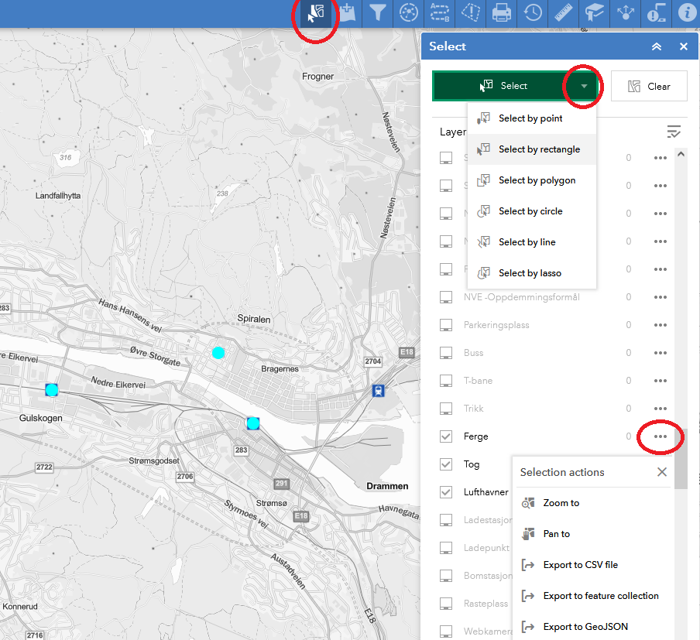This screenshot has height=640, width=700.
Task: Choose Select by line
Action: pos(532,242)
